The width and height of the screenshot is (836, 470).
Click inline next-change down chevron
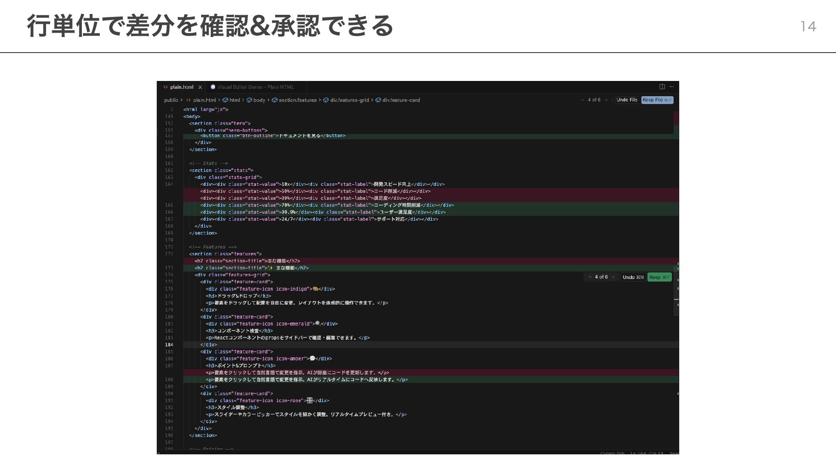[x=614, y=277]
